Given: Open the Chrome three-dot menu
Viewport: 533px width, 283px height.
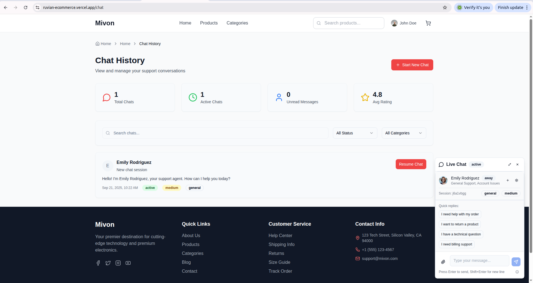Looking at the screenshot, I should [527, 8].
